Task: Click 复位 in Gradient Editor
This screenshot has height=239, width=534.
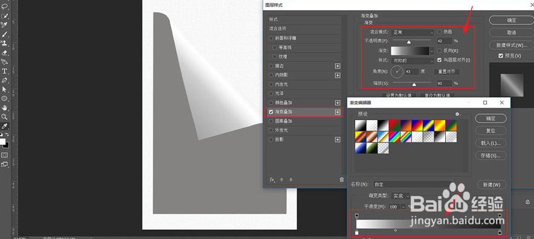Action: pos(491,131)
